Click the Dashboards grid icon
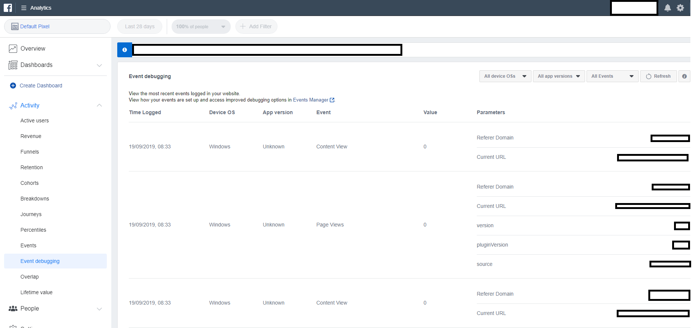 tap(13, 65)
